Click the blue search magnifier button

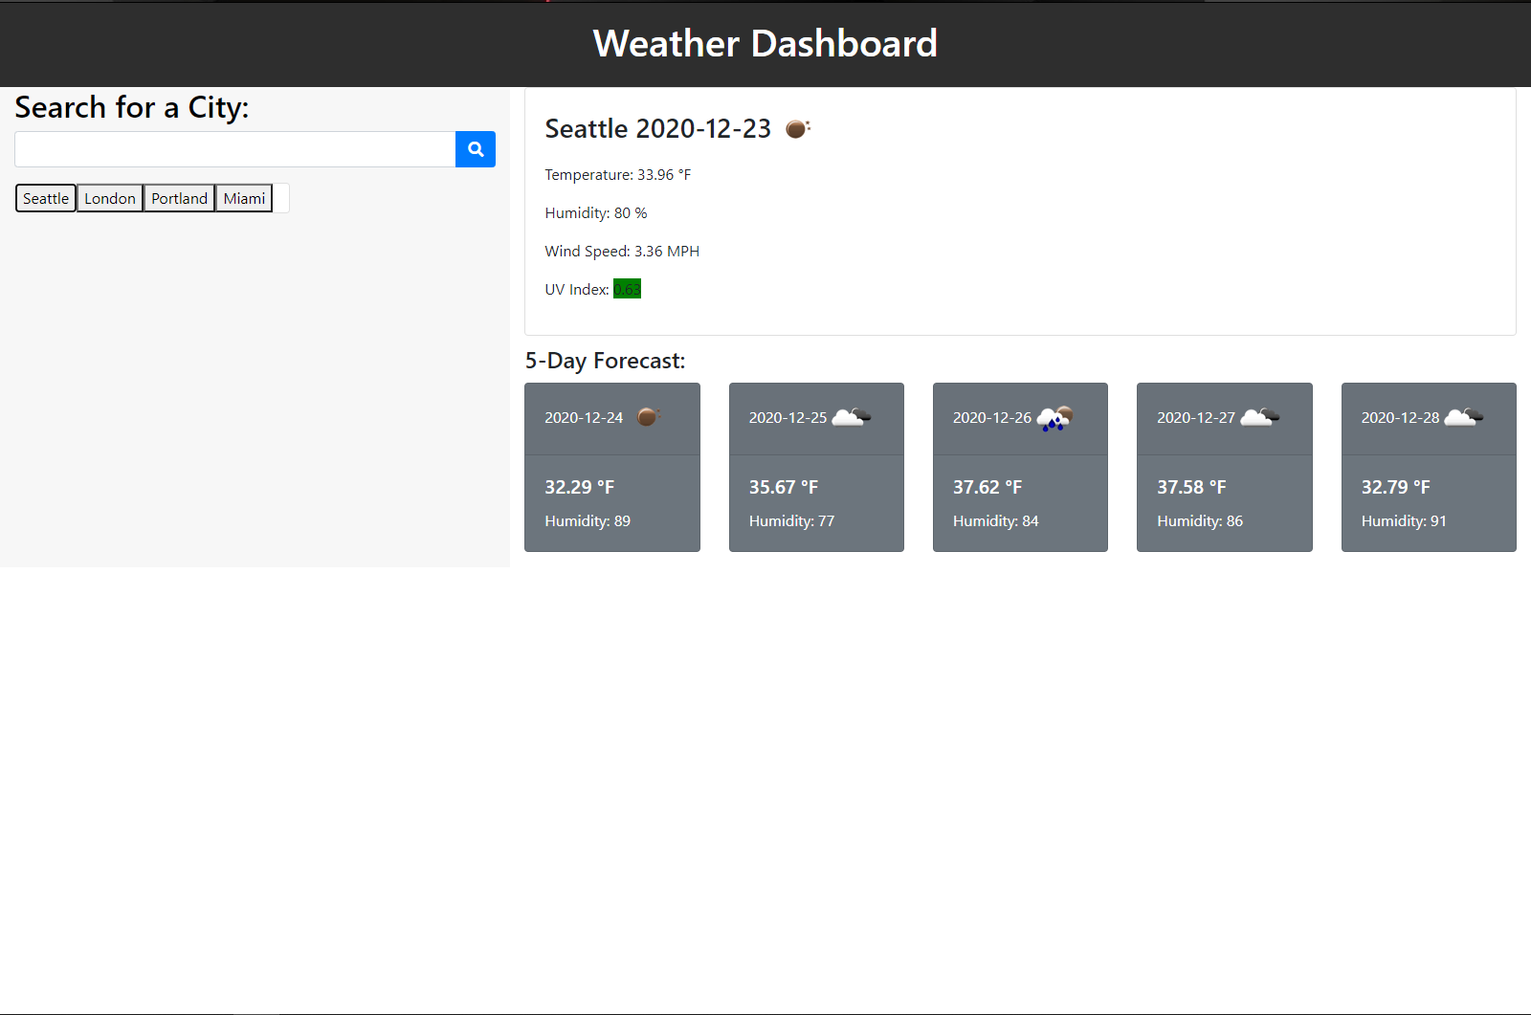(475, 149)
